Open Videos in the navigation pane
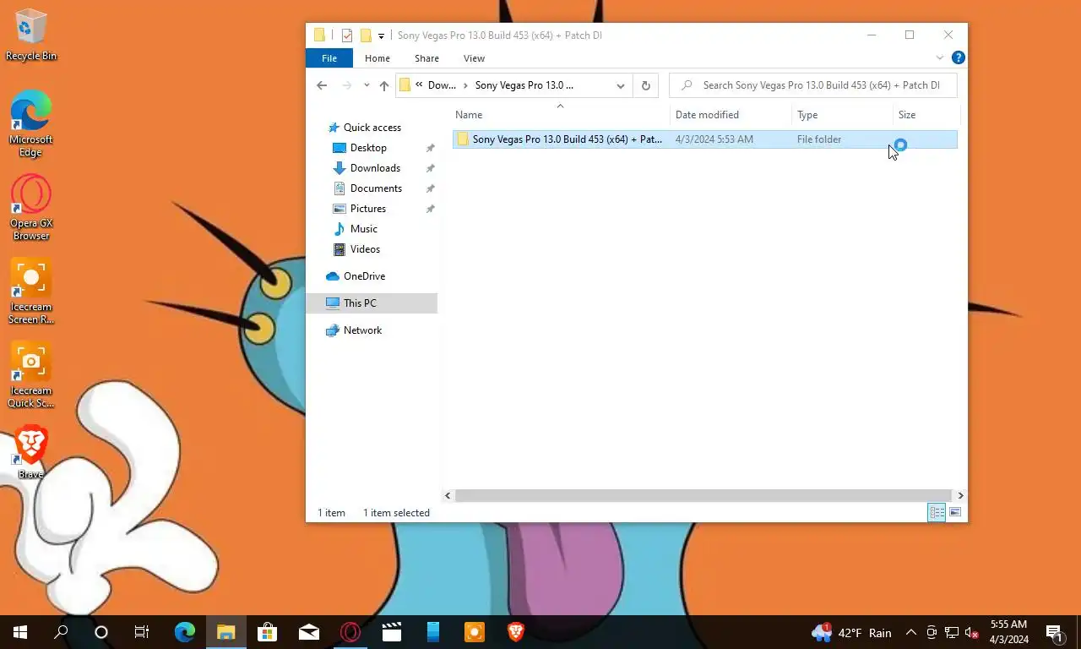Screen dimensions: 1081x649 (x=365, y=249)
